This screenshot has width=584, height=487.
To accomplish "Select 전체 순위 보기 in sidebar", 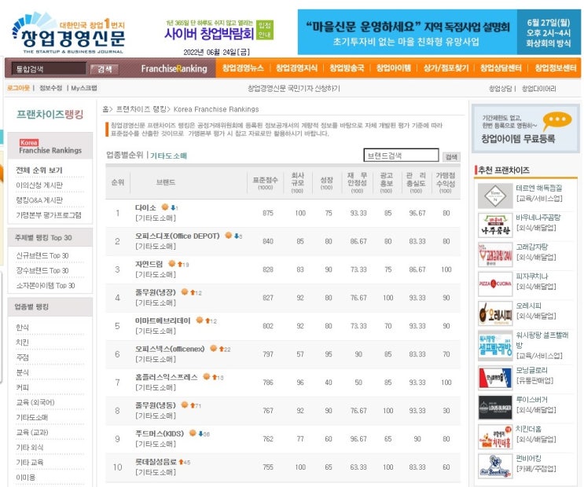I will pyautogui.click(x=39, y=170).
